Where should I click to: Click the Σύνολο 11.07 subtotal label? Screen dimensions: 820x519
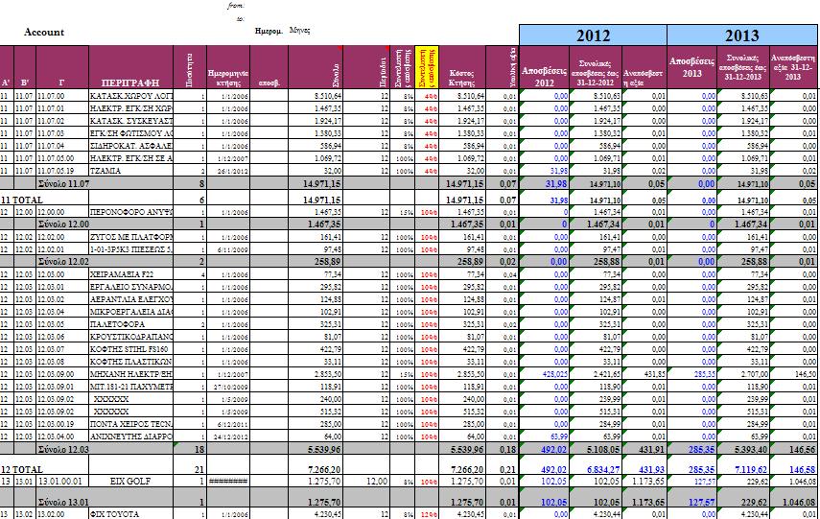[63, 183]
